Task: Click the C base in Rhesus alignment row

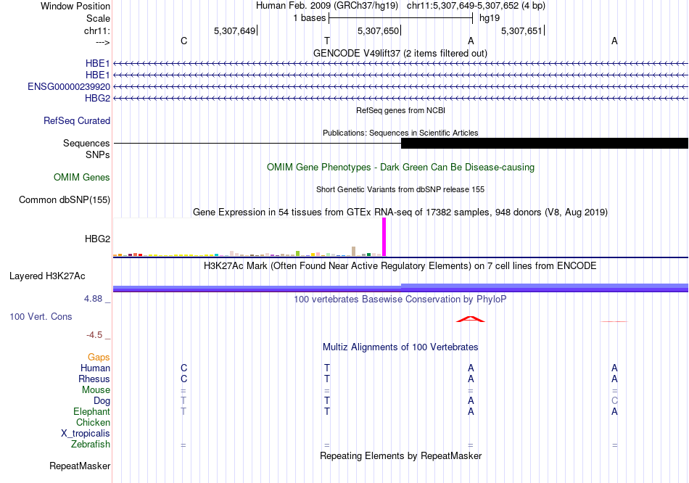Action: [x=183, y=379]
